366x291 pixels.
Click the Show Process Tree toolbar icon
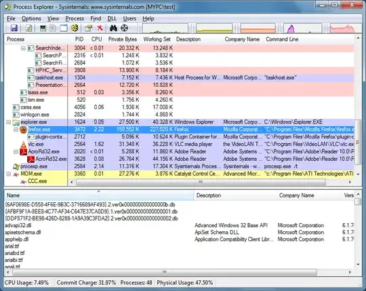tap(54, 28)
